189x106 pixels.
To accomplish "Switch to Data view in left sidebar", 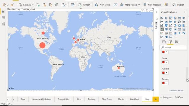I will point(3,18).
